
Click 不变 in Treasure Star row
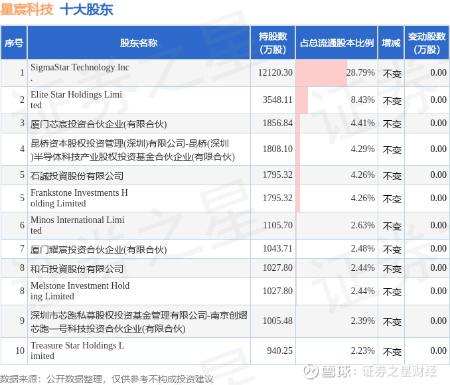[x=392, y=352]
